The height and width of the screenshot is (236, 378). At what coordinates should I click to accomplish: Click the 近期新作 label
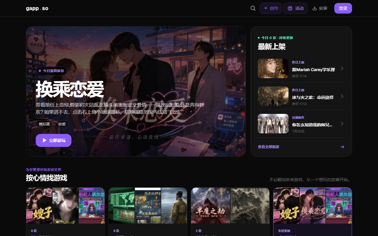coord(298,118)
